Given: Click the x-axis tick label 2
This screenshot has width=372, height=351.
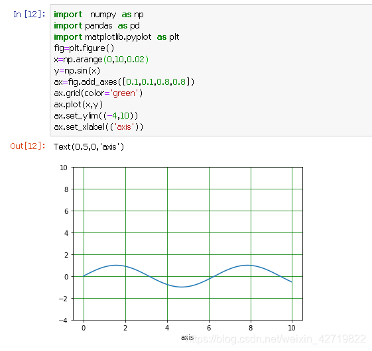Looking at the screenshot, I should tap(125, 328).
